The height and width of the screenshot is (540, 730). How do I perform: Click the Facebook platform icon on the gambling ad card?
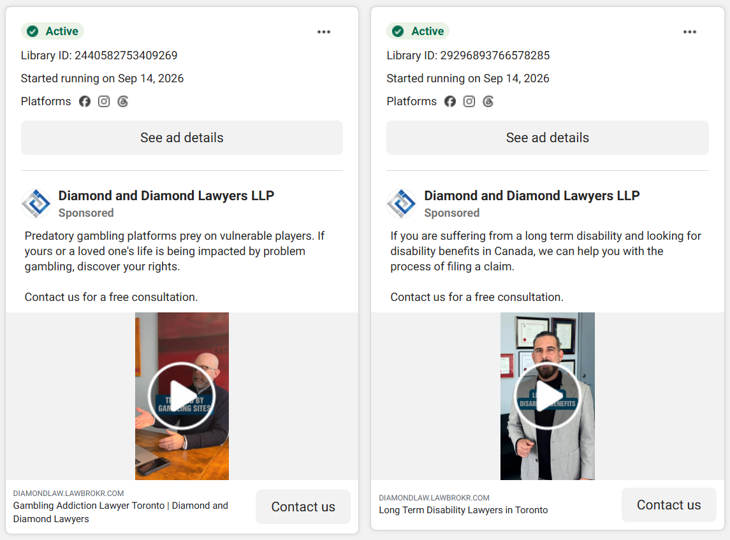[x=84, y=101]
